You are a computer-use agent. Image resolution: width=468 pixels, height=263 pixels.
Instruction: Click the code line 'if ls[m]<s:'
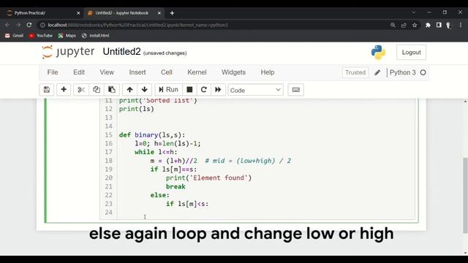pyautogui.click(x=187, y=204)
